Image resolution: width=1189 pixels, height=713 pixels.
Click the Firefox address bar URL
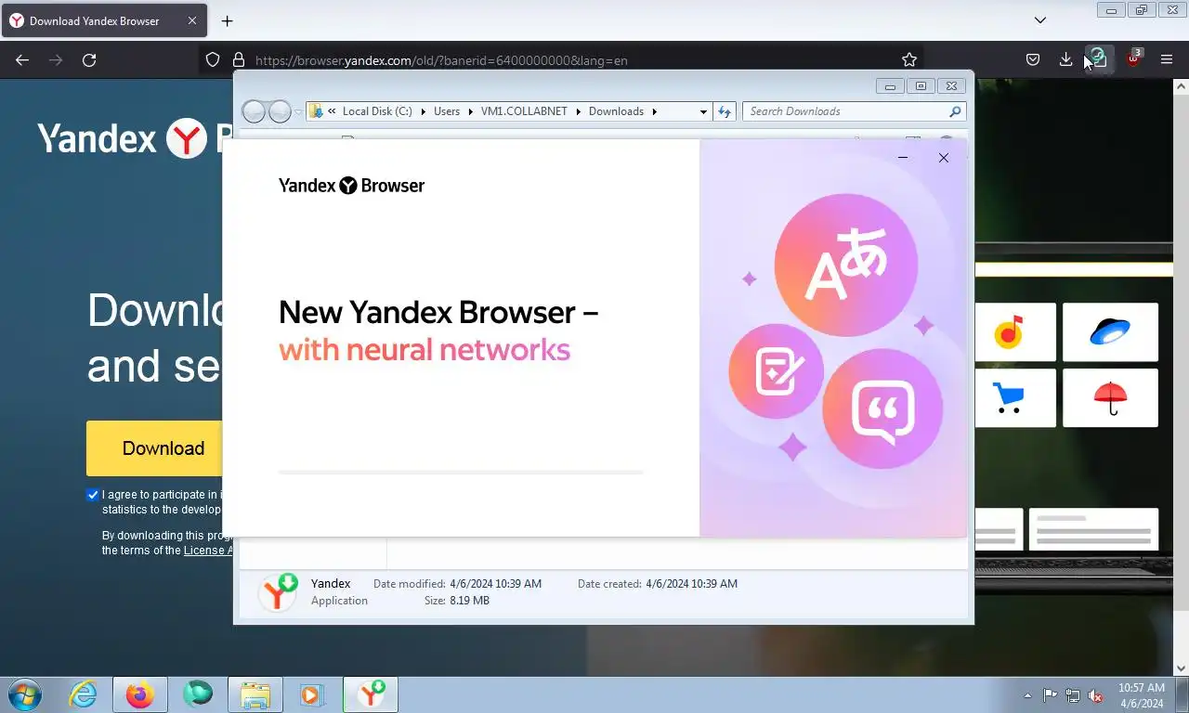(x=441, y=60)
